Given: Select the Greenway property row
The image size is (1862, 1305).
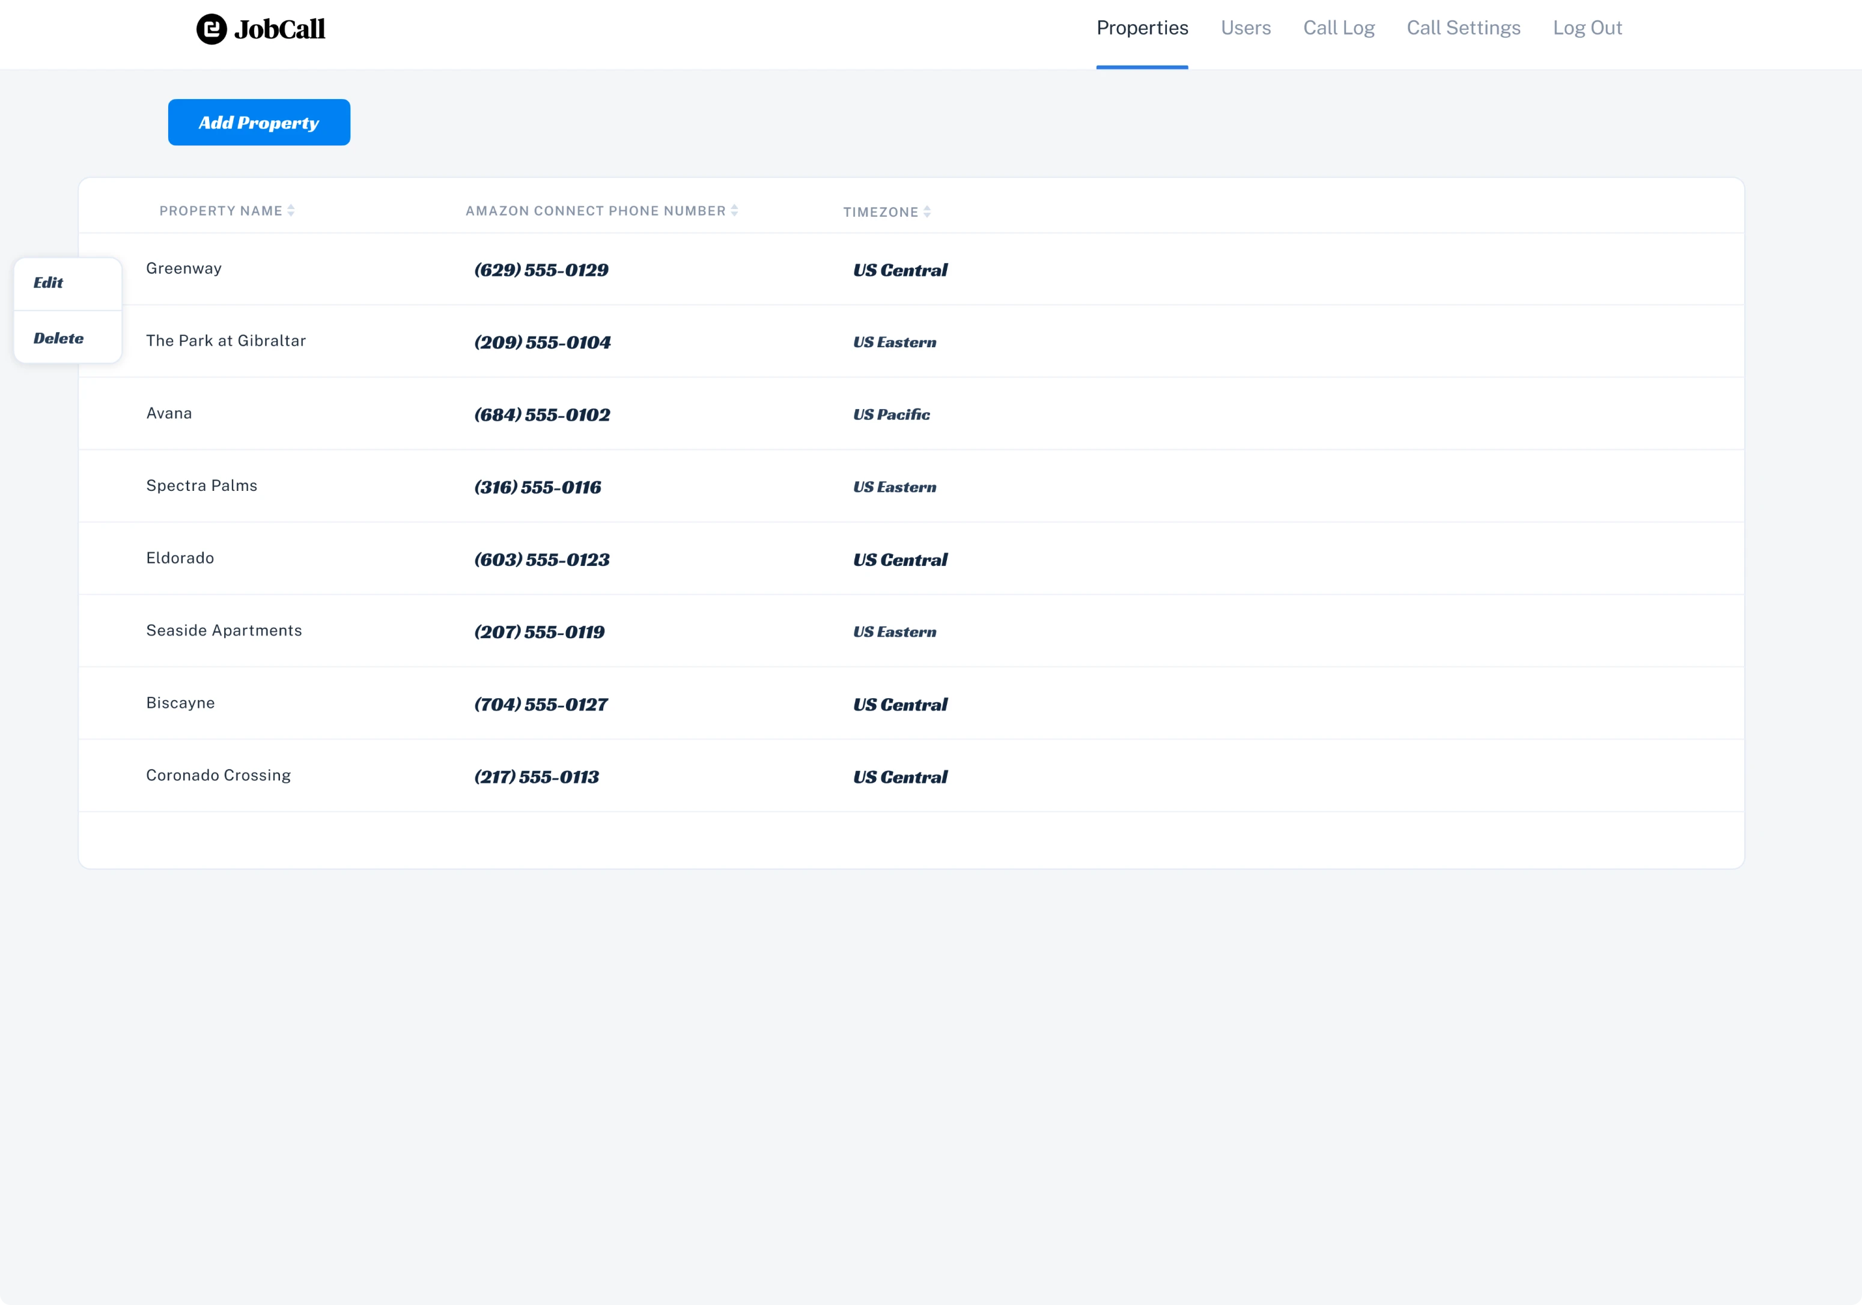Looking at the screenshot, I should pos(183,269).
